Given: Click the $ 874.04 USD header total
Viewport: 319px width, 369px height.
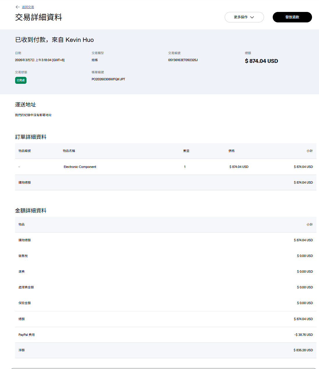Looking at the screenshot, I should tap(261, 61).
